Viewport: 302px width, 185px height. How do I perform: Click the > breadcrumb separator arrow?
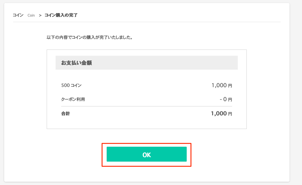40,15
